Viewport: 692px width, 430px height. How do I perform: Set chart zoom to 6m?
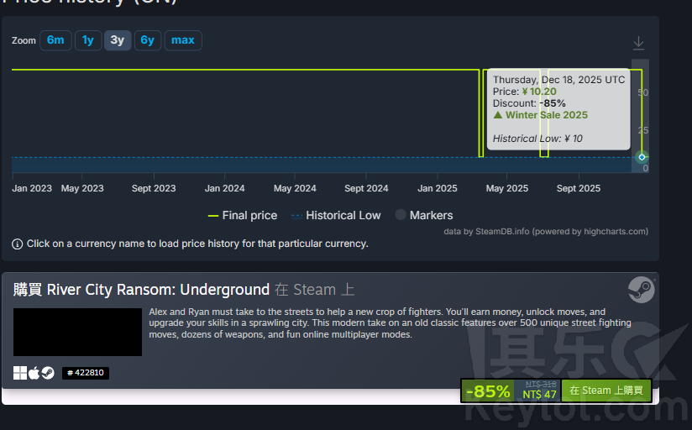pyautogui.click(x=55, y=40)
